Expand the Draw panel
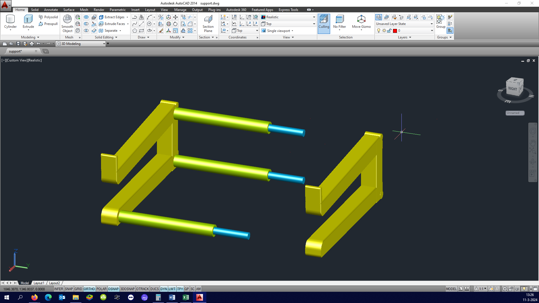539x303 pixels. coord(143,37)
